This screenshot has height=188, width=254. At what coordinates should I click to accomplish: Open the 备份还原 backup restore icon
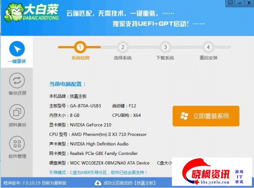pos(17,80)
